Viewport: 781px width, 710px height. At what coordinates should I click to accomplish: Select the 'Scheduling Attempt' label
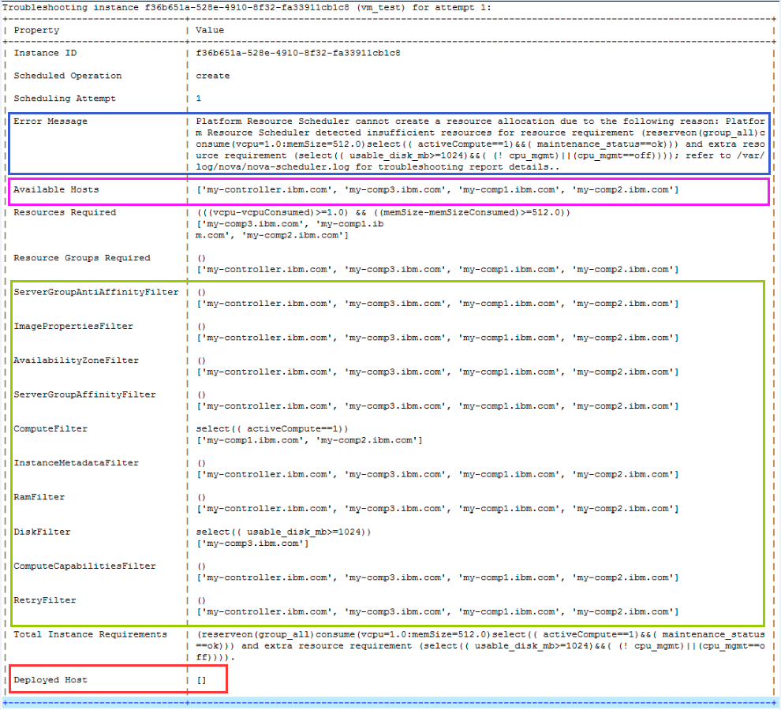(x=65, y=99)
